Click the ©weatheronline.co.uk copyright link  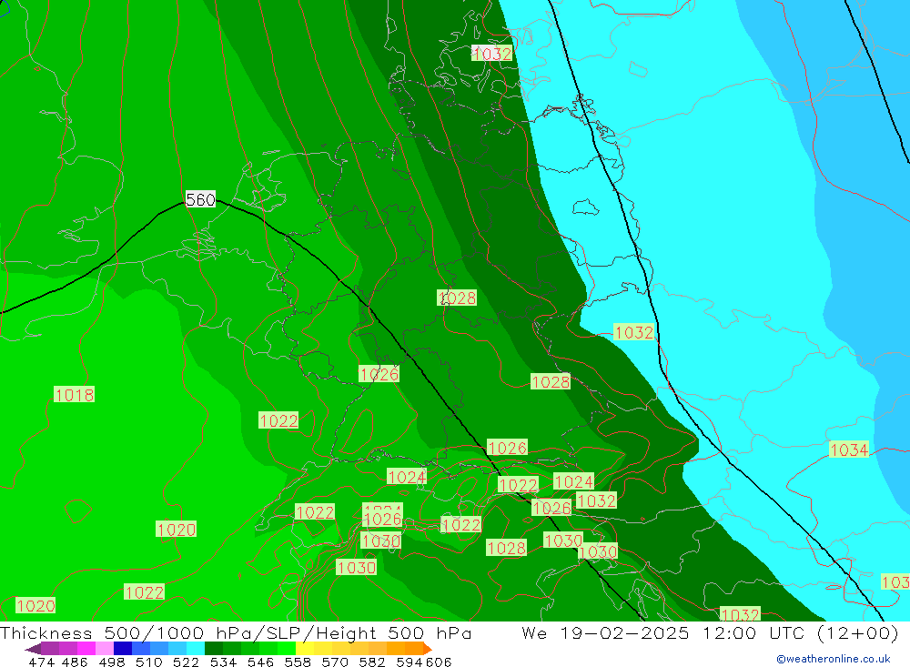pos(833,659)
